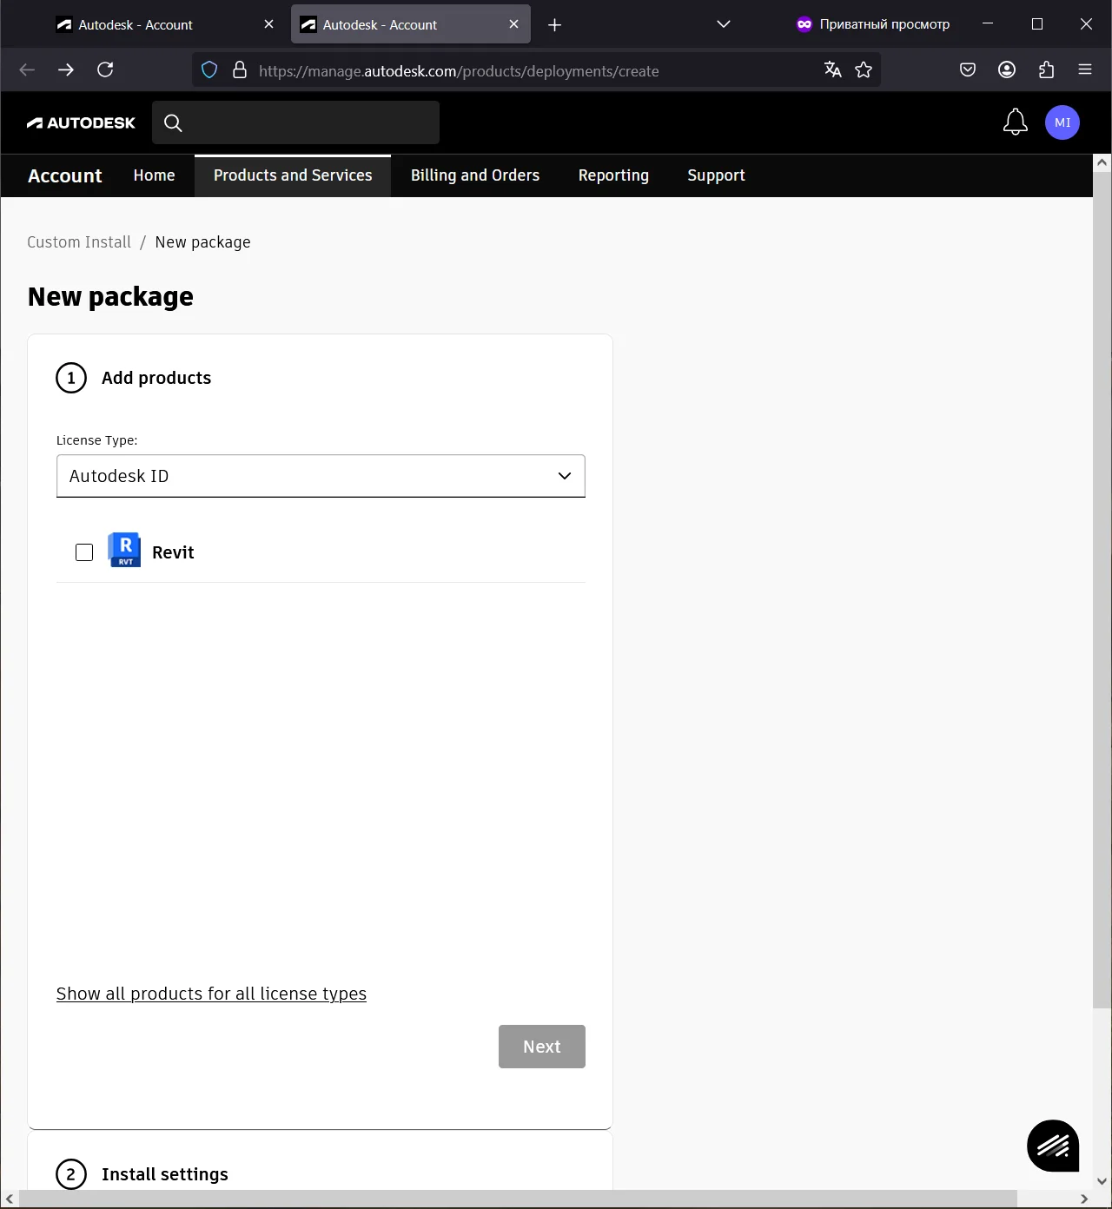The image size is (1112, 1209).
Task: Reload the page
Action: click(105, 70)
